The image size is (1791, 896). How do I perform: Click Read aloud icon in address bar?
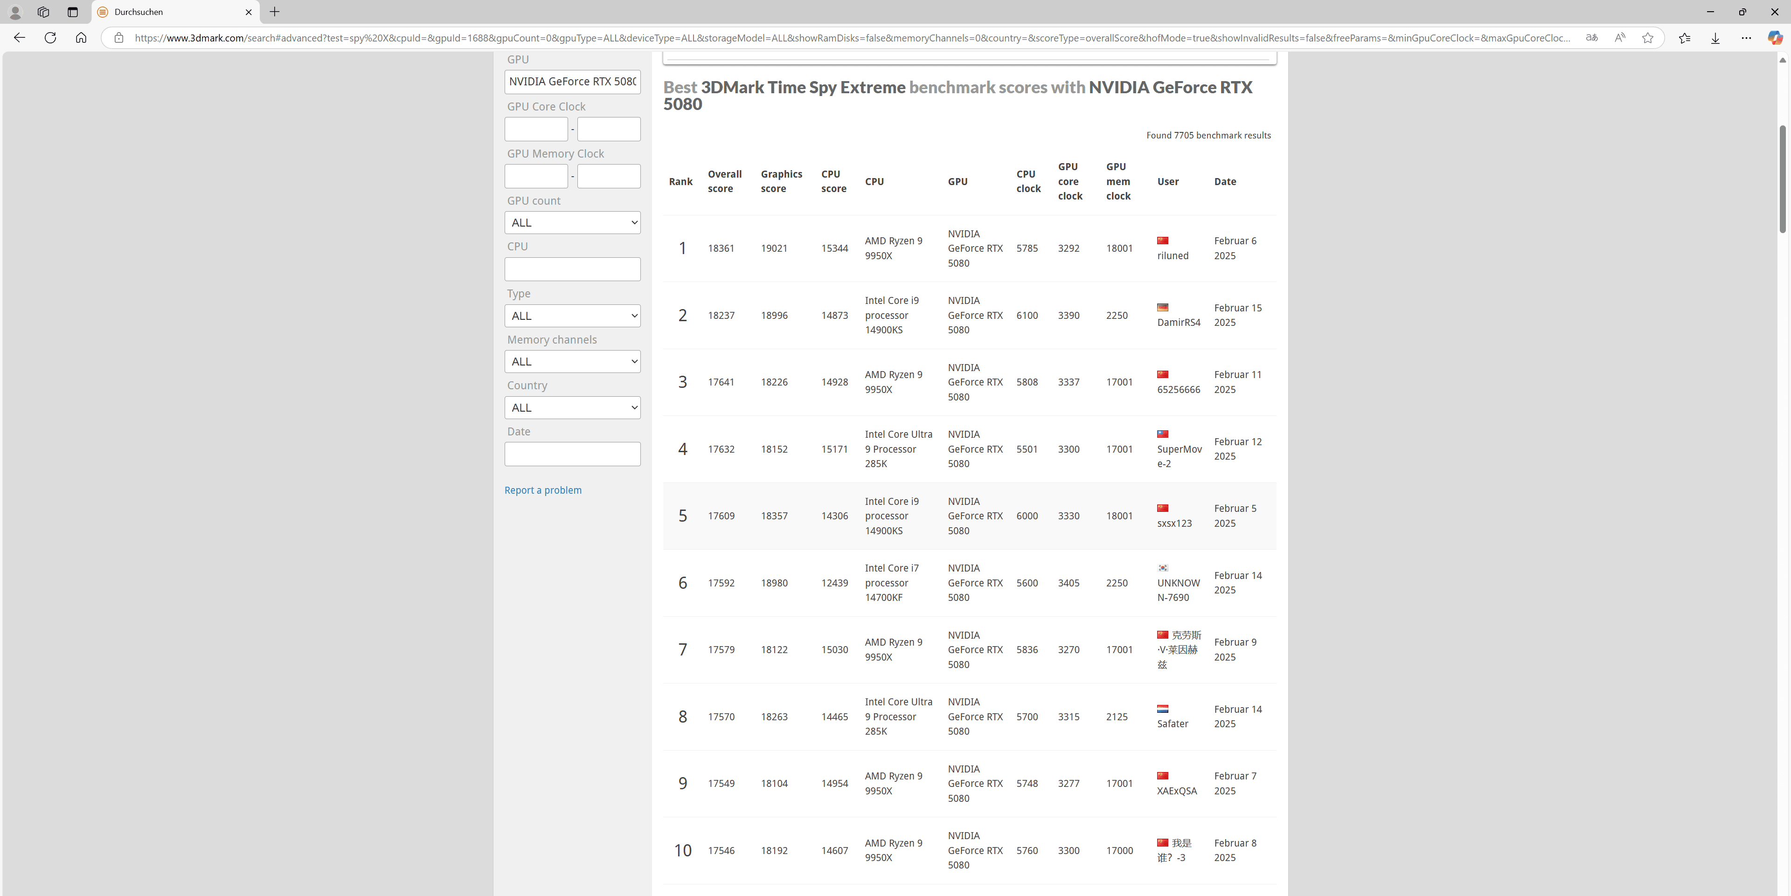pyautogui.click(x=1620, y=38)
